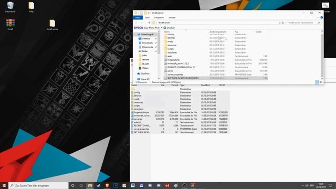This screenshot has width=336, height=189.
Task: Open Cortana circle icon in taskbar
Action: [x=72, y=185]
